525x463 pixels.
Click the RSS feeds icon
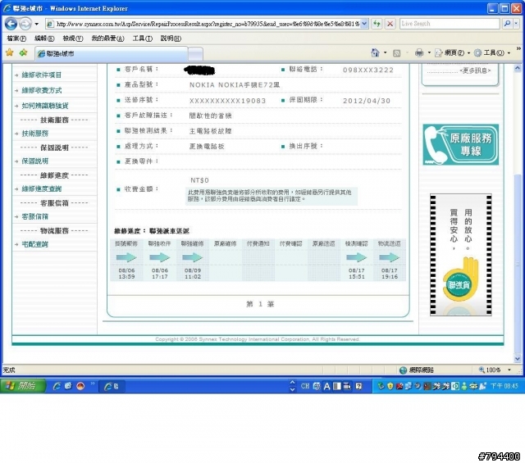(397, 53)
